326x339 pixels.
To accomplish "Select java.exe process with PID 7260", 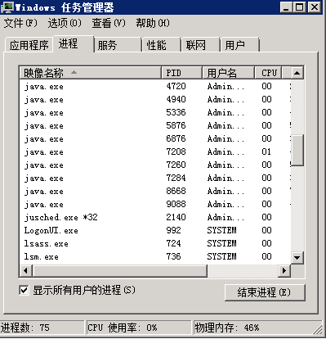I will [x=155, y=165].
